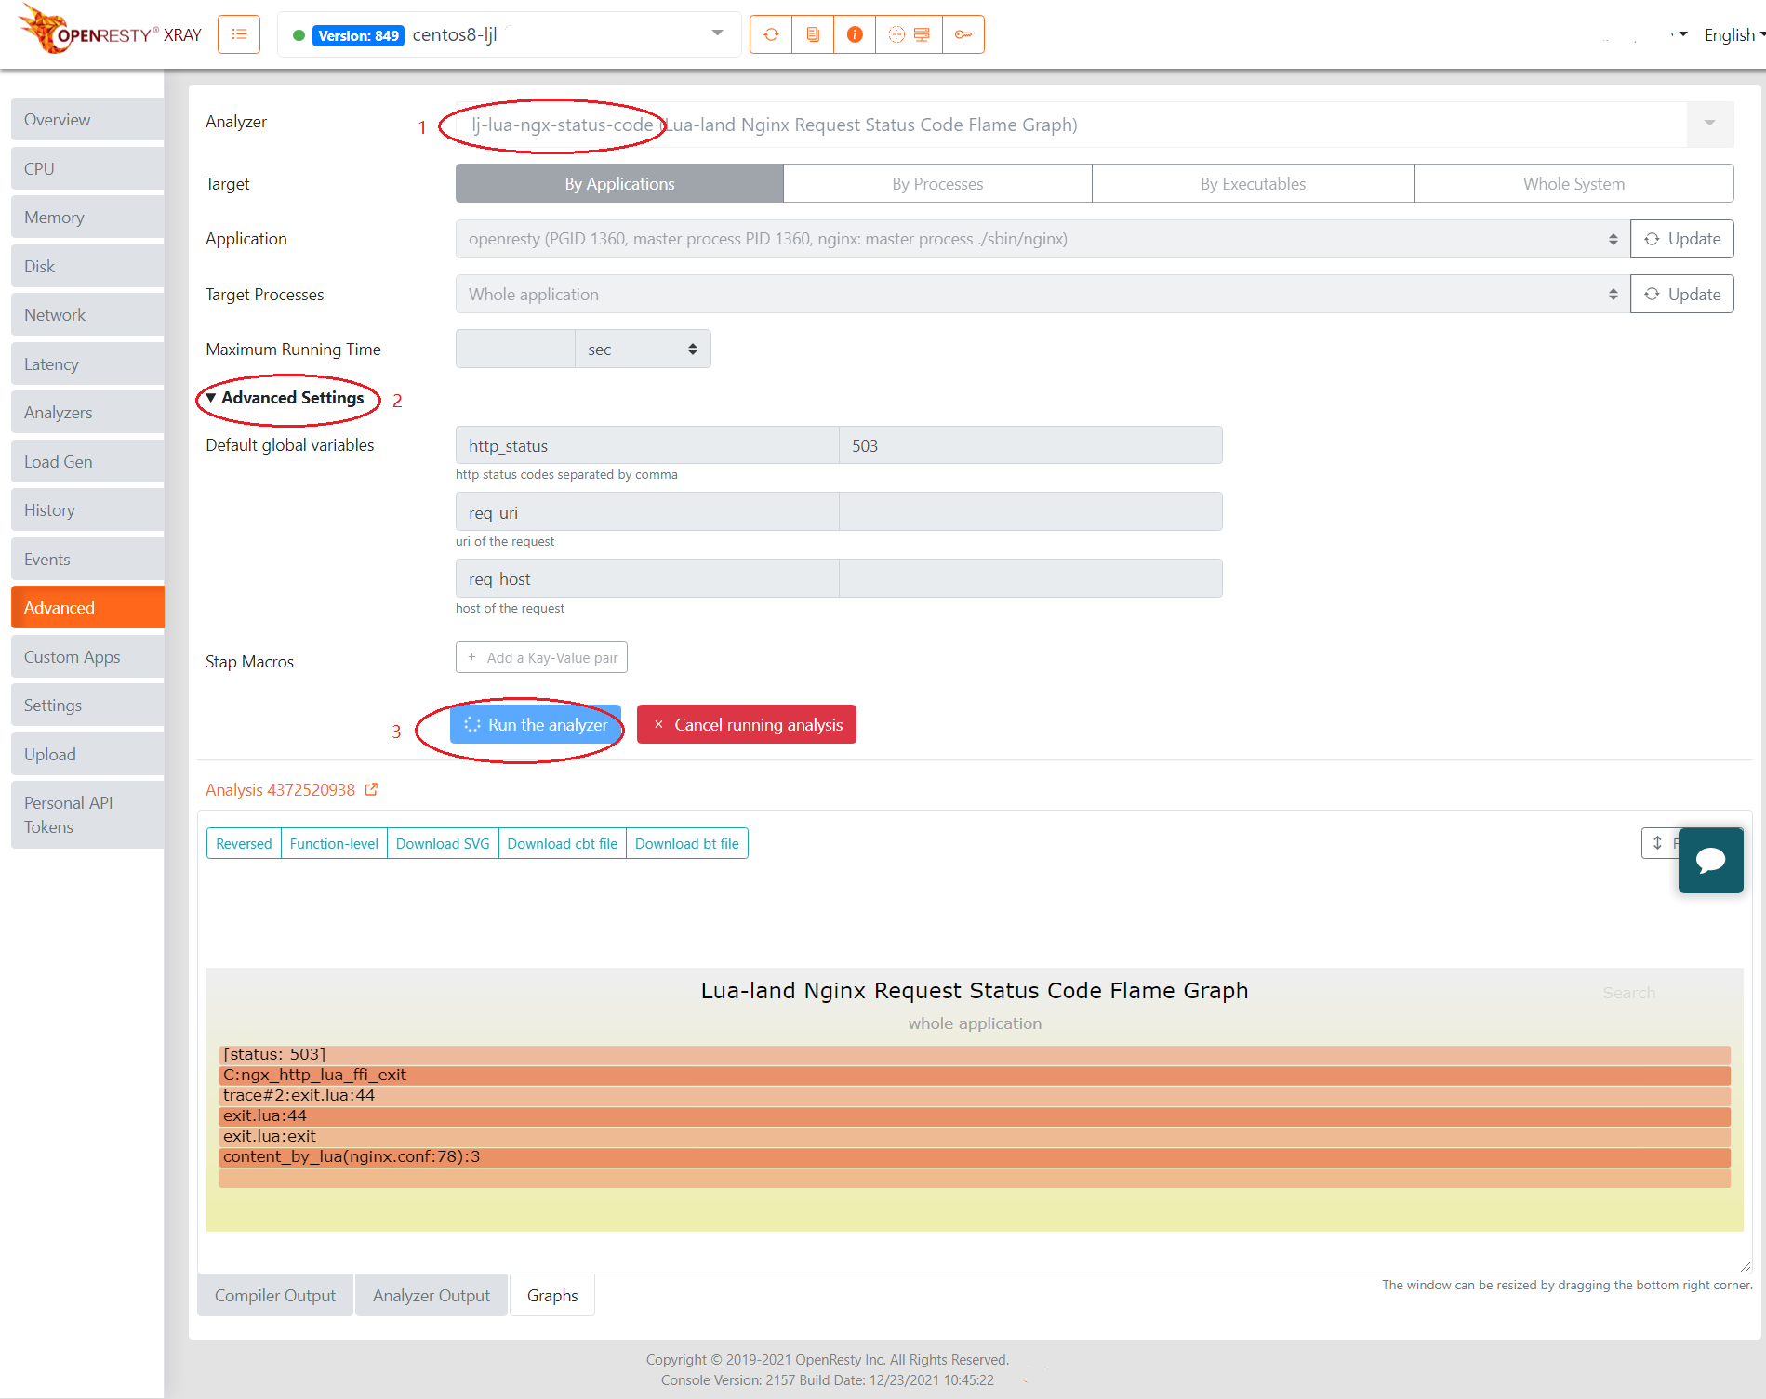This screenshot has height=1399, width=1766.
Task: Open Personal API Tokens in sidebar
Action: pyautogui.click(x=87, y=814)
